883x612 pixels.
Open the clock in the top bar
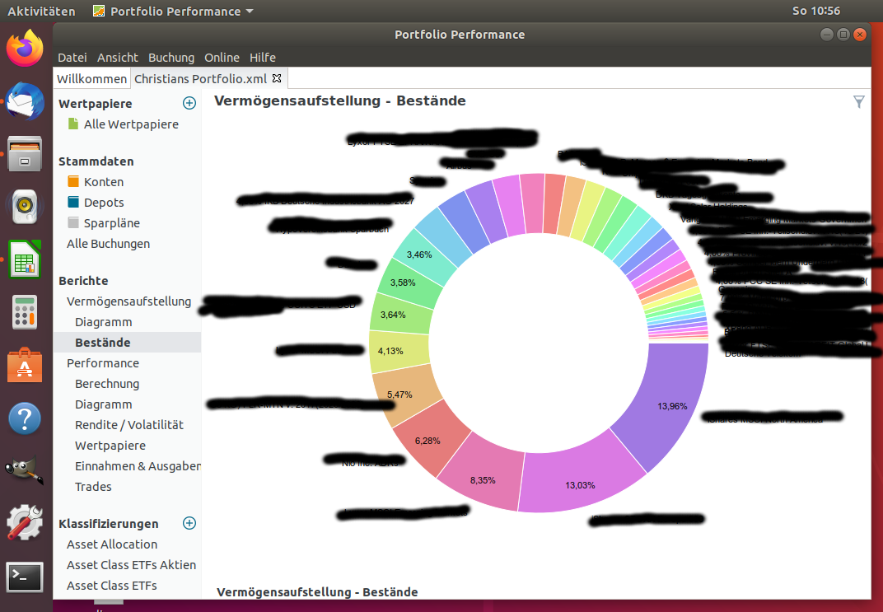coord(816,11)
